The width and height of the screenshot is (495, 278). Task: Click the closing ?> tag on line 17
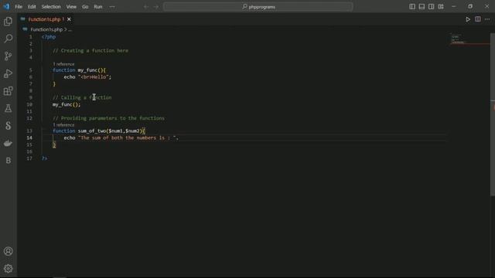pos(44,158)
